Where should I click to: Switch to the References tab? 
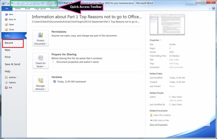coord(55,8)
